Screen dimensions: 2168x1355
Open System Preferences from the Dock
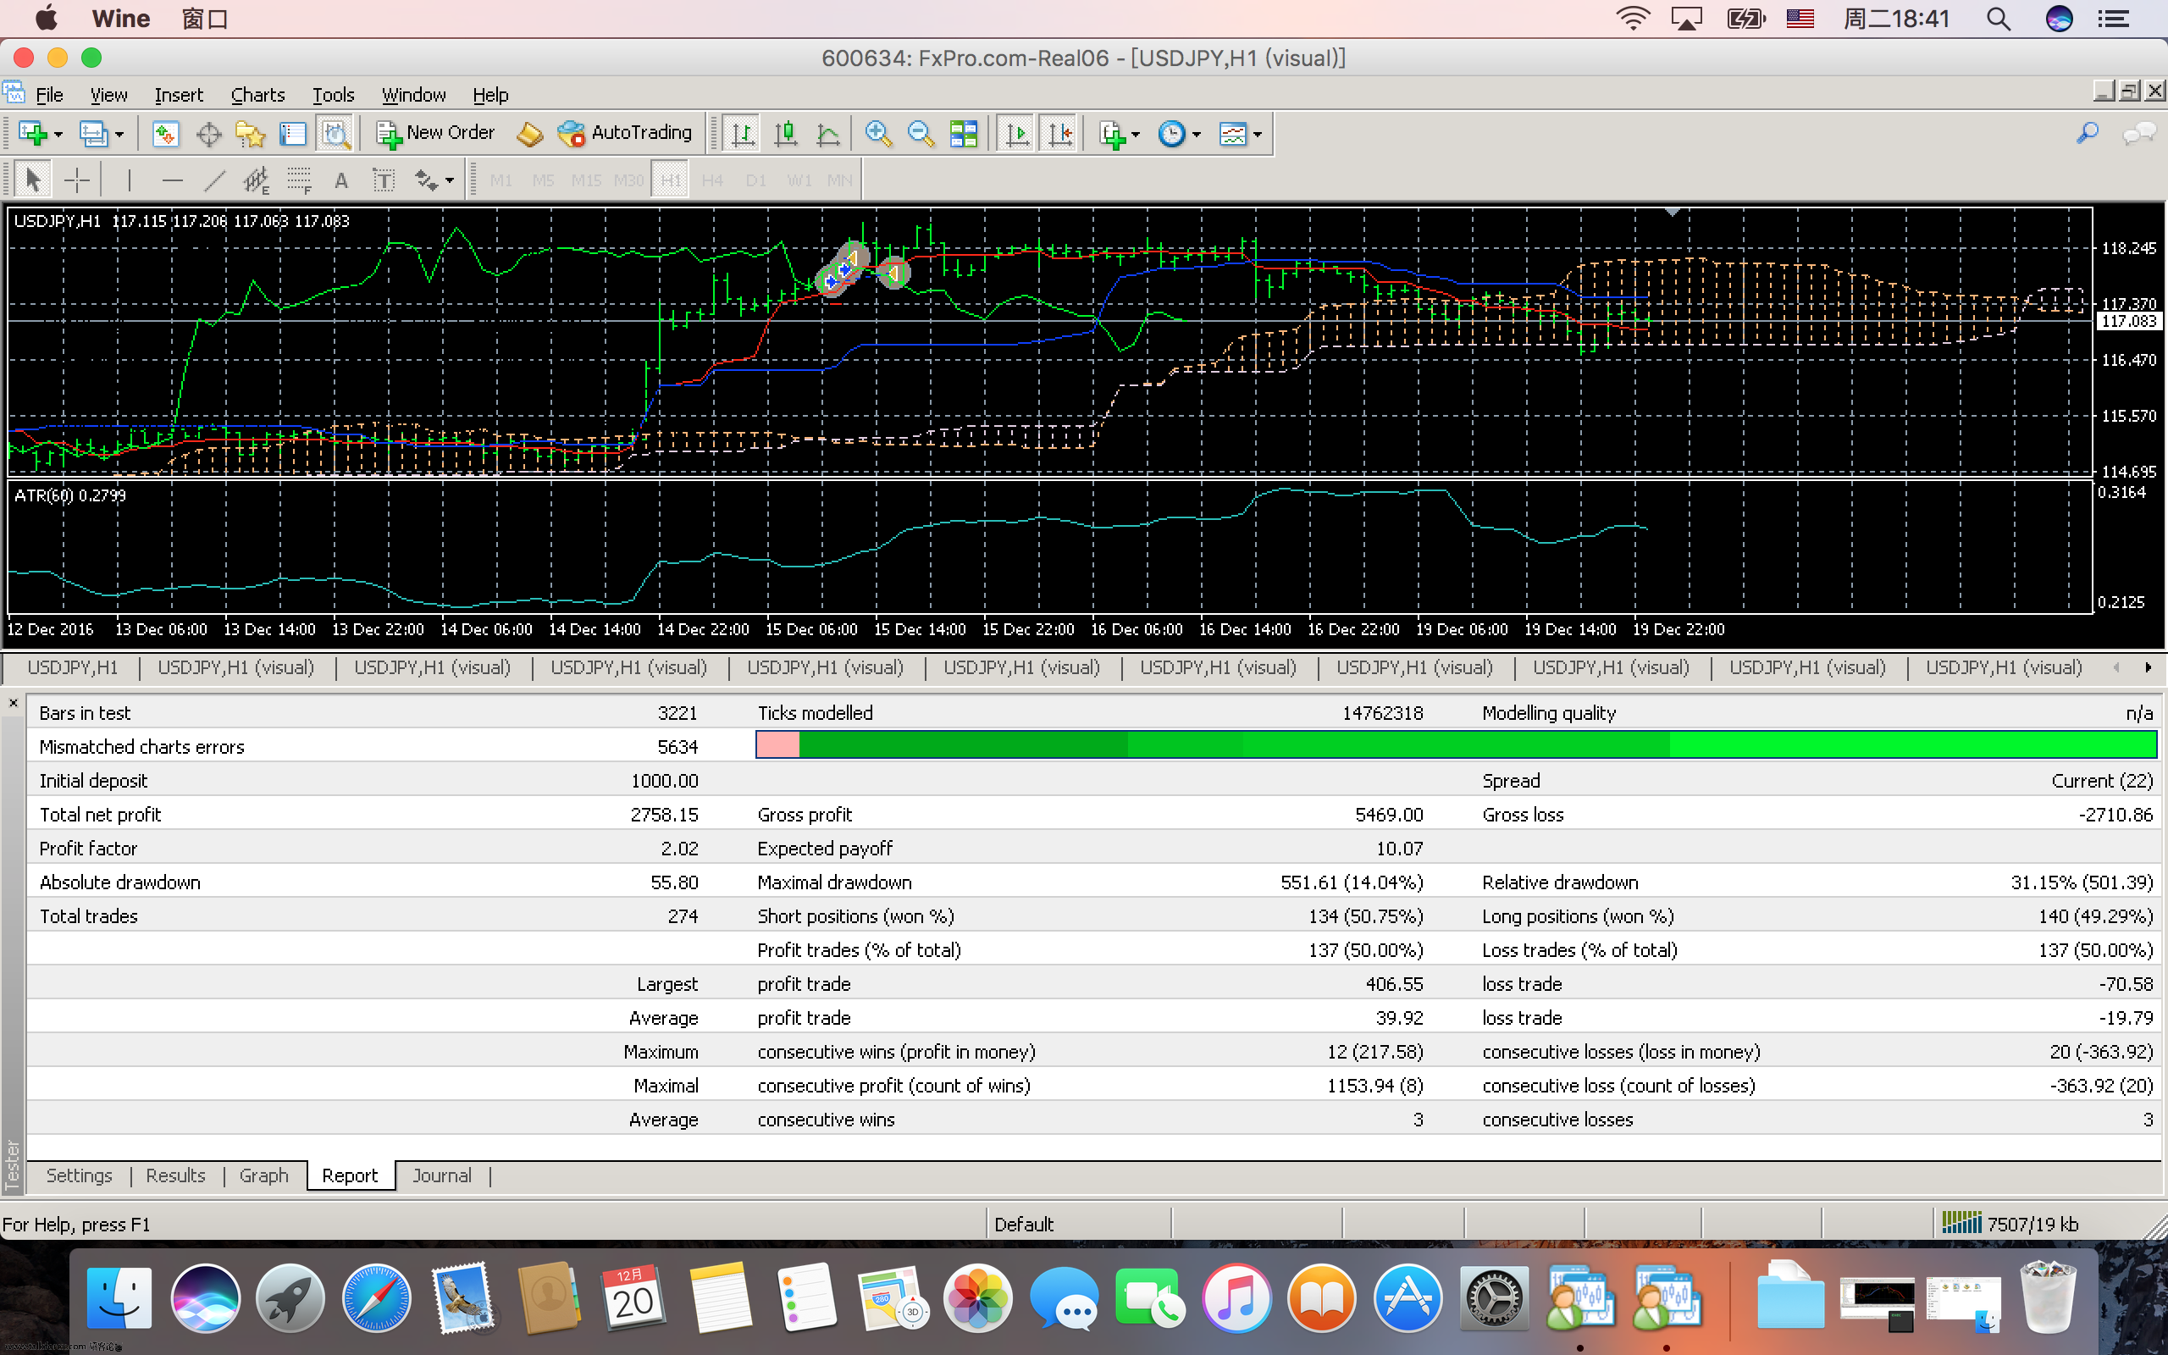click(x=1492, y=1298)
